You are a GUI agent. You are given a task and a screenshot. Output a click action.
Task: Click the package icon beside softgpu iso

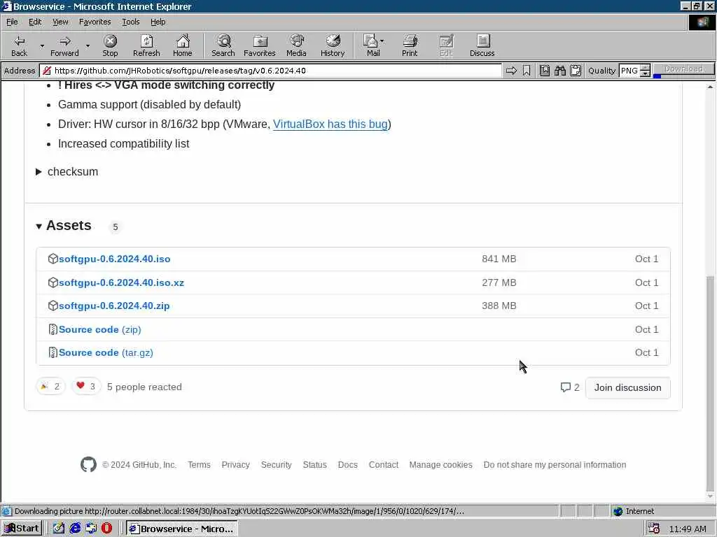[x=53, y=259]
